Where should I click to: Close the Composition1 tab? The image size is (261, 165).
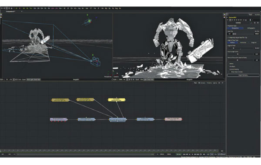[x=22, y=11]
